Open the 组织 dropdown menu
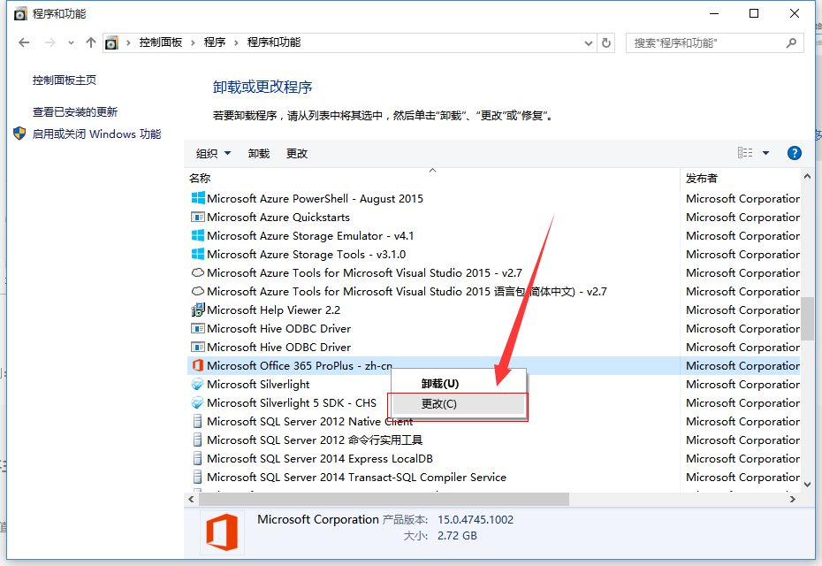 (213, 153)
